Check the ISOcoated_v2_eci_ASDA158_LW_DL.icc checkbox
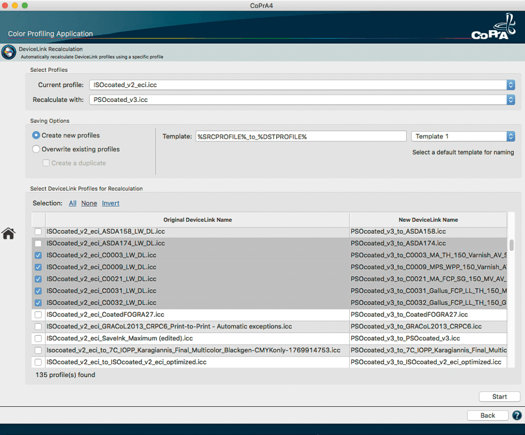The height and width of the screenshot is (435, 525). 38,232
